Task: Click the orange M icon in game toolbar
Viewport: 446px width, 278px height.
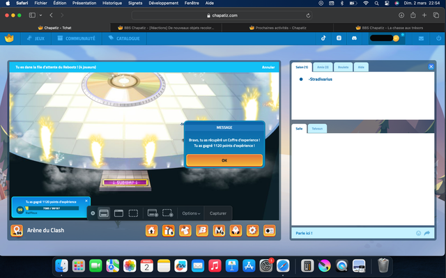Action: click(219, 231)
